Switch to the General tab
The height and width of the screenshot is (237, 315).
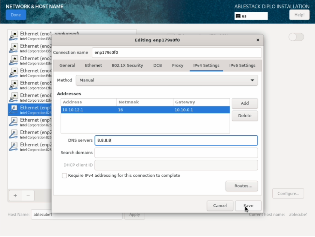(67, 66)
